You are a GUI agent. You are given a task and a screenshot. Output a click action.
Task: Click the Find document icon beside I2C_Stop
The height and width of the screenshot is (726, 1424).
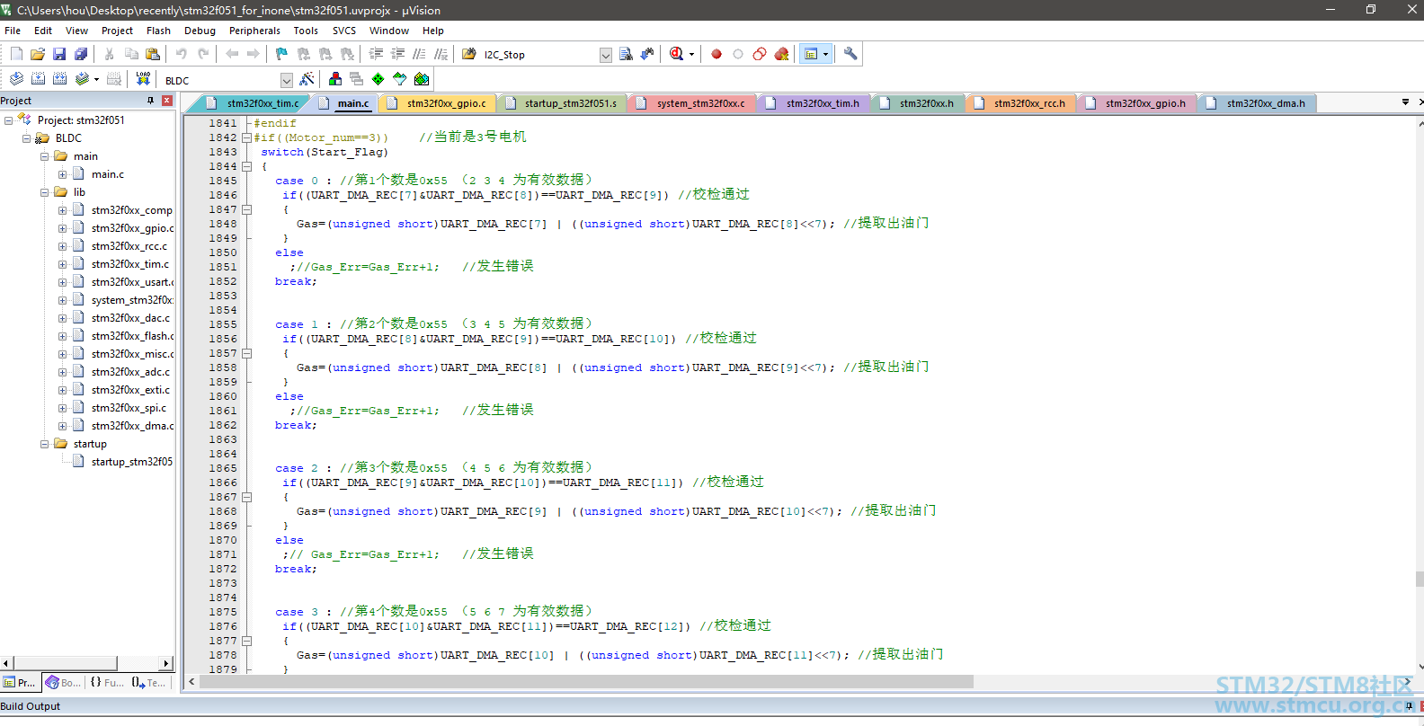[626, 54]
